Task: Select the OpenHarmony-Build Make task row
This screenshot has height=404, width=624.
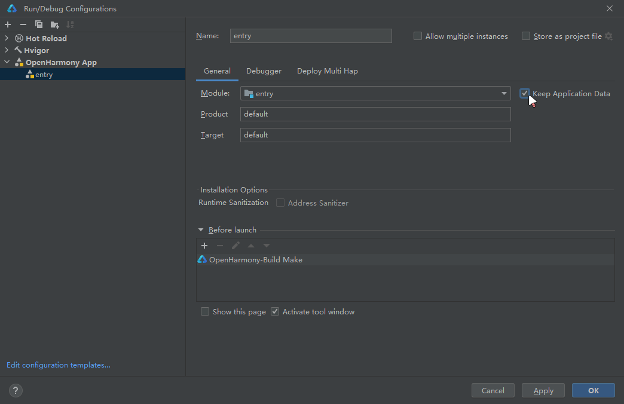Action: (x=405, y=259)
